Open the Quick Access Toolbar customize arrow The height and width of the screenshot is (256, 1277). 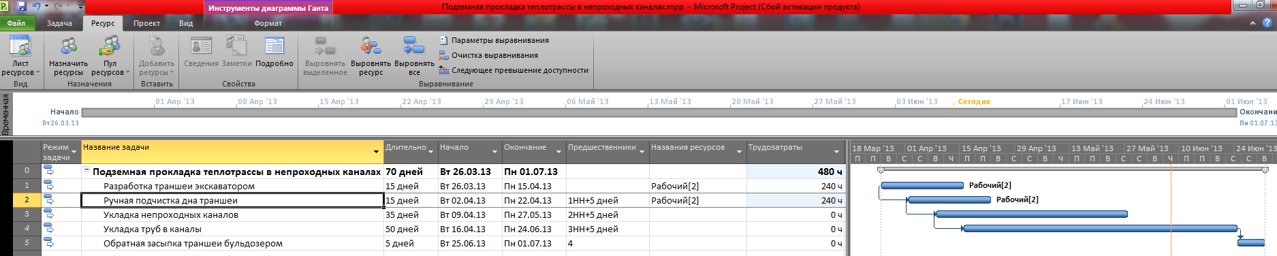coord(80,7)
